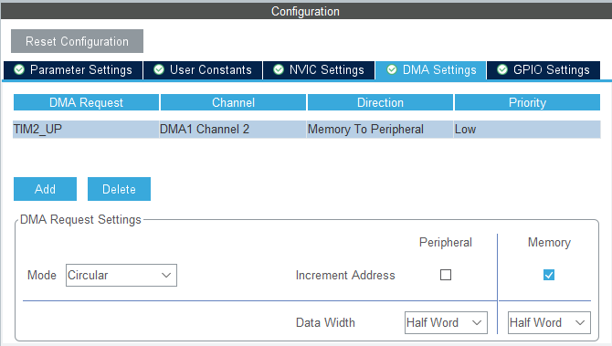Uncheck Memory increment address checkbox

(x=549, y=275)
